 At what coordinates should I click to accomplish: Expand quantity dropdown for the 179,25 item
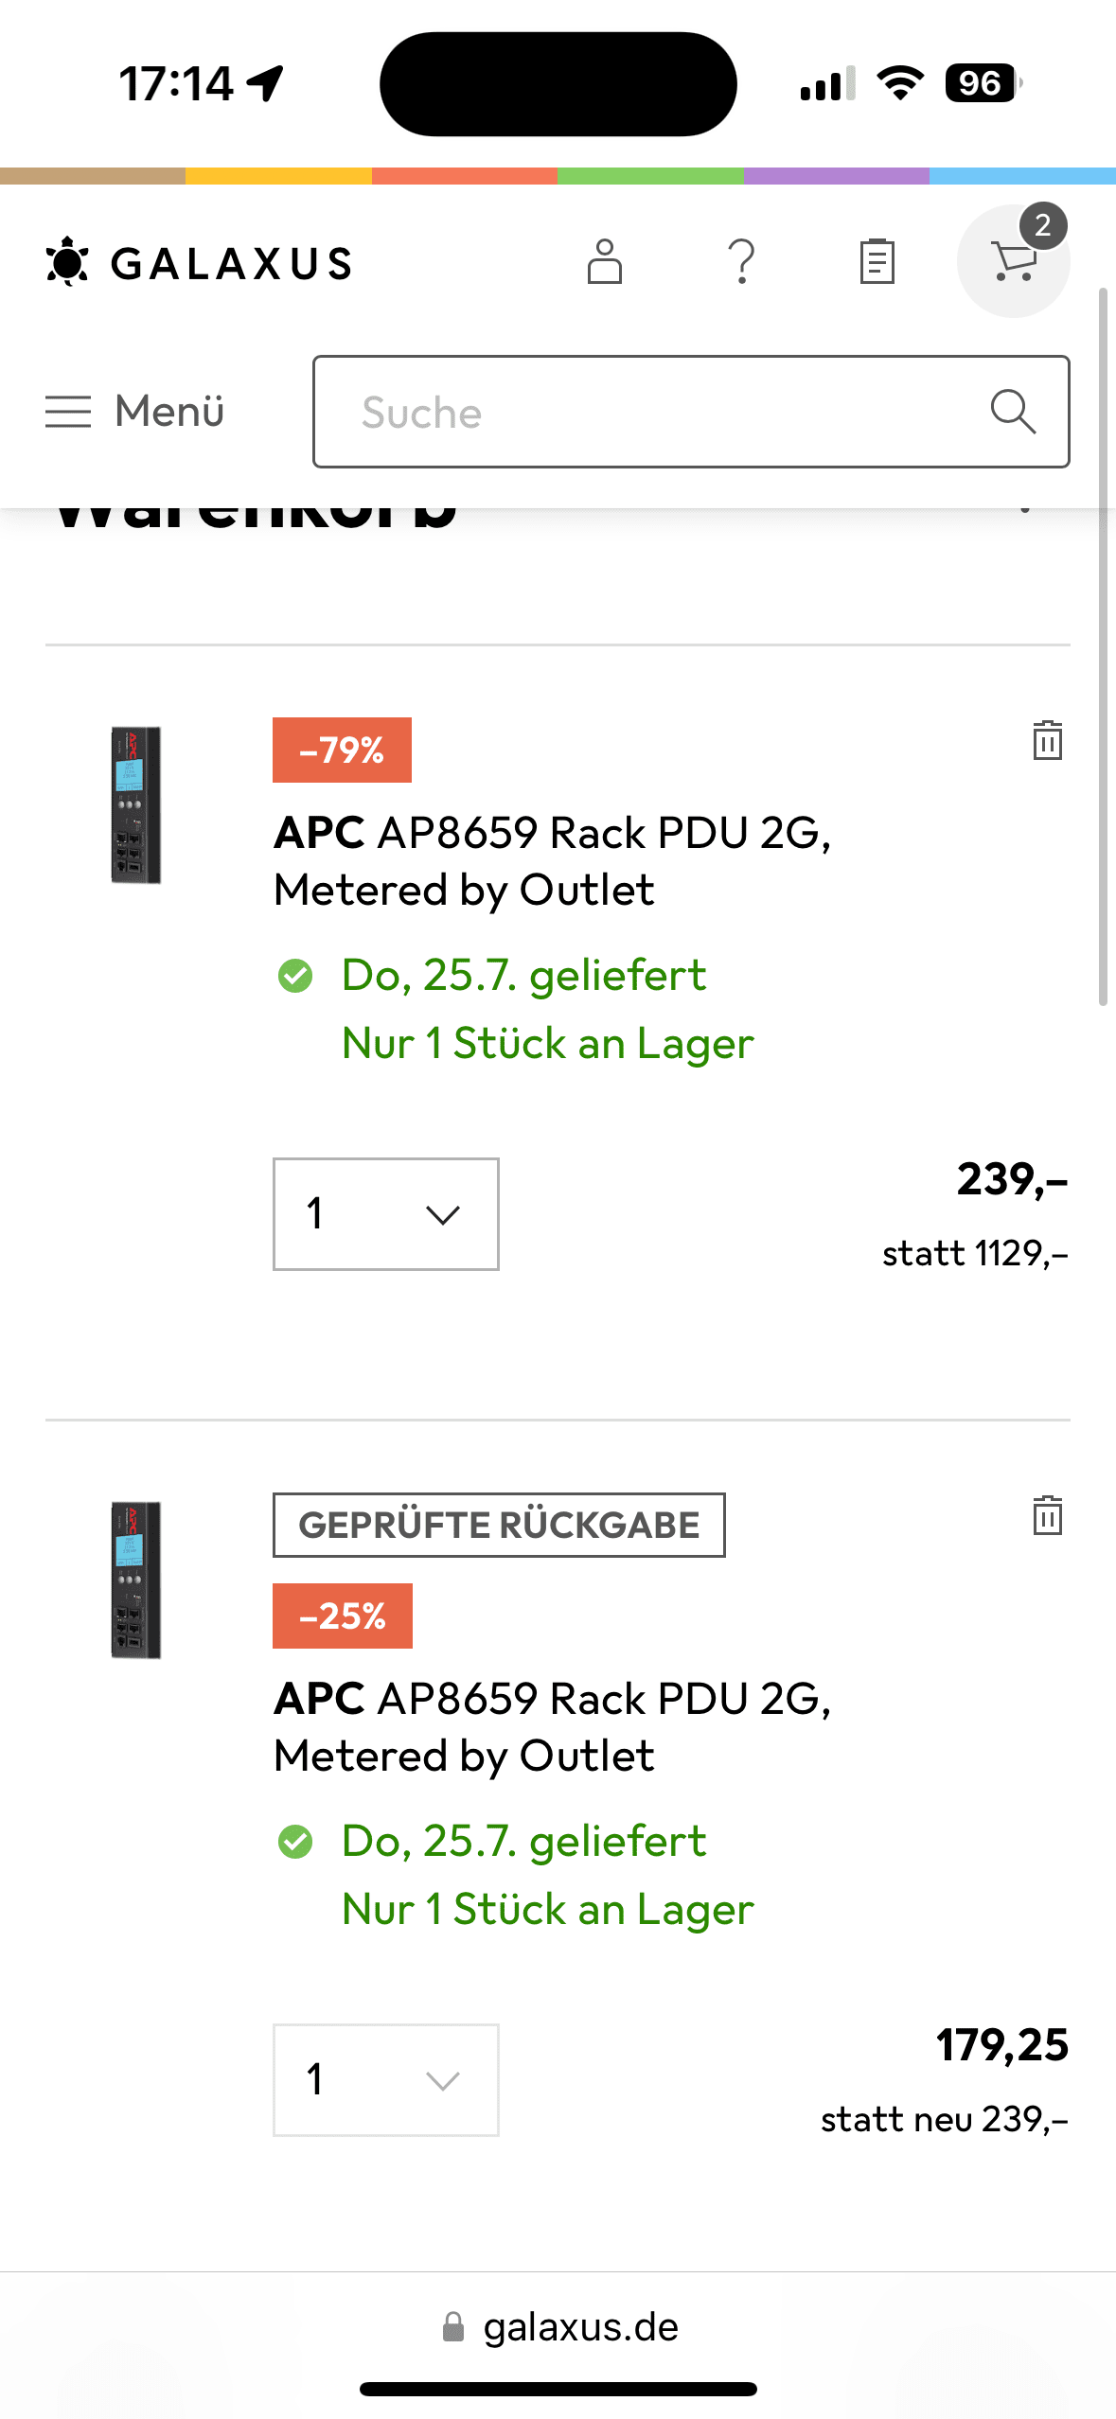pos(385,2079)
